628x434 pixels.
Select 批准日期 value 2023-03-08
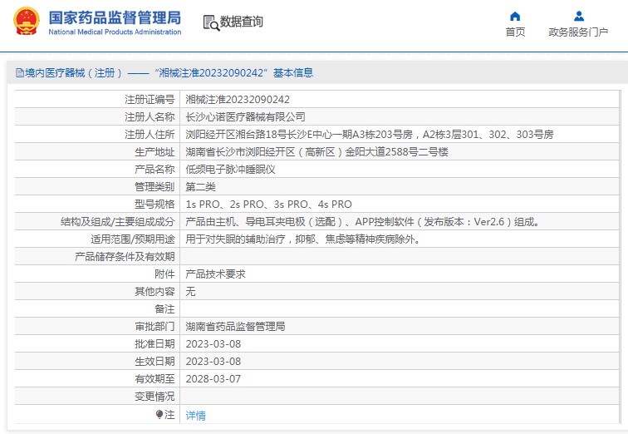tap(213, 344)
